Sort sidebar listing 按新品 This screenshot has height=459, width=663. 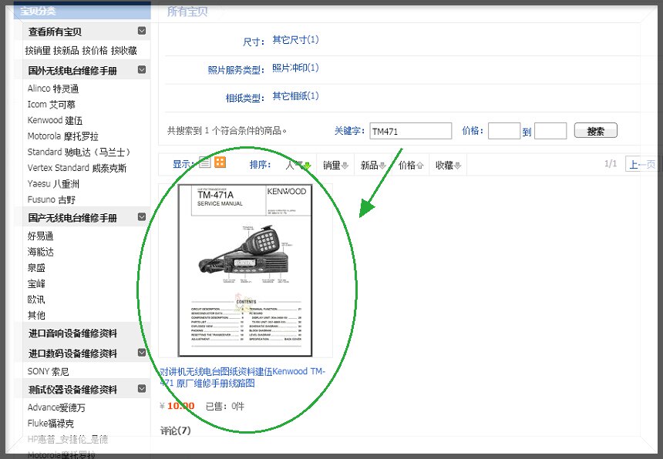tap(66, 51)
